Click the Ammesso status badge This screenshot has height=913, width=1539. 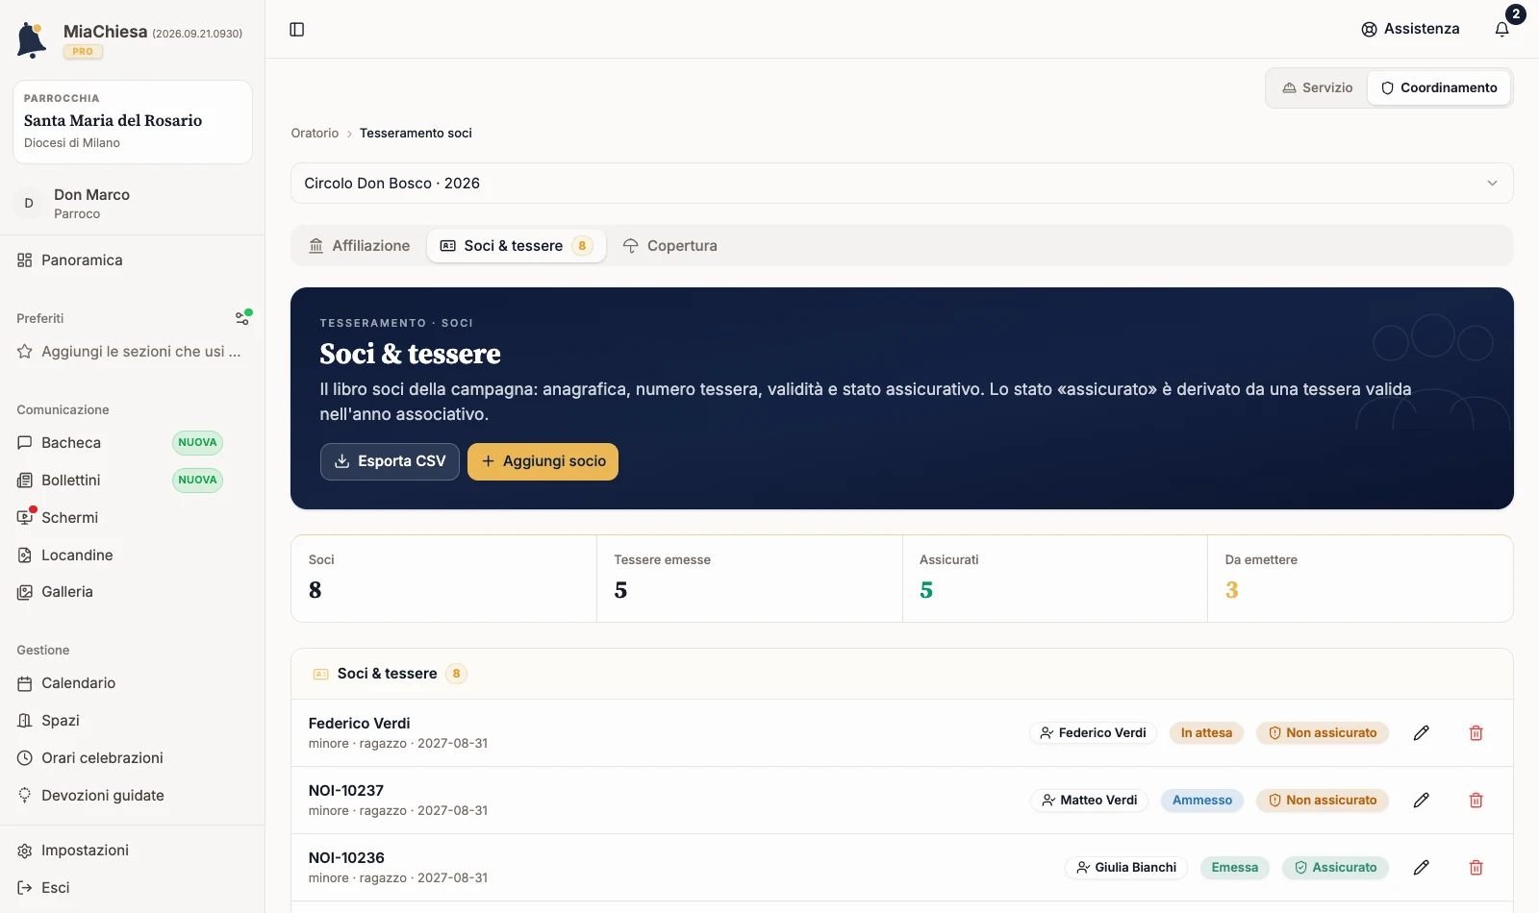tap(1202, 801)
